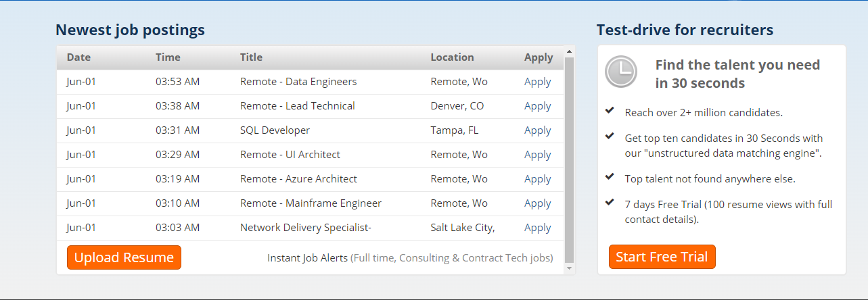
Task: Open Remote - Mainframe Engineer job title
Action: coord(311,203)
